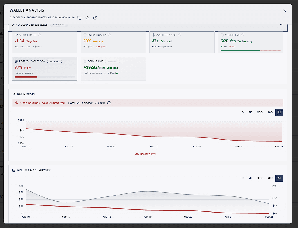Click the Predictive badge on Portfolio Outlook

[x=55, y=61]
